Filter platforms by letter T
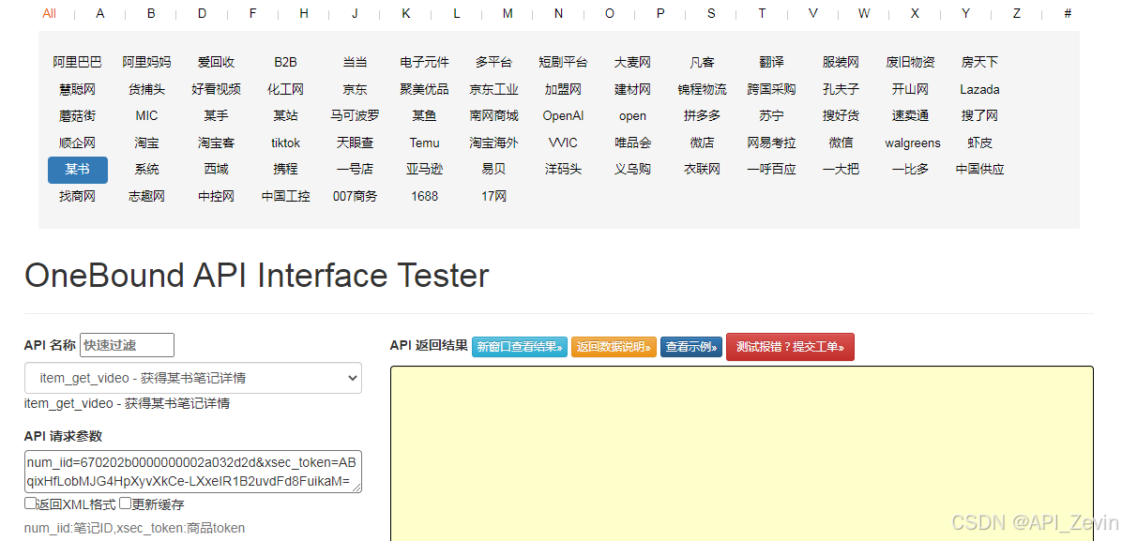 click(762, 14)
